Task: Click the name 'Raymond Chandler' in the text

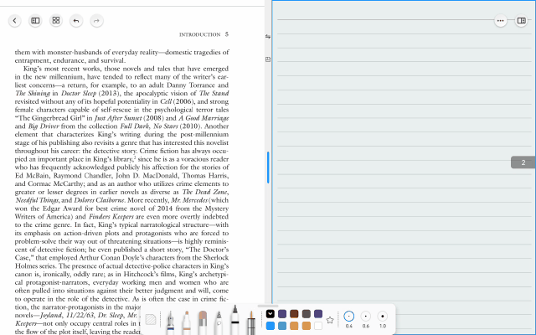Action: pyautogui.click(x=82, y=176)
